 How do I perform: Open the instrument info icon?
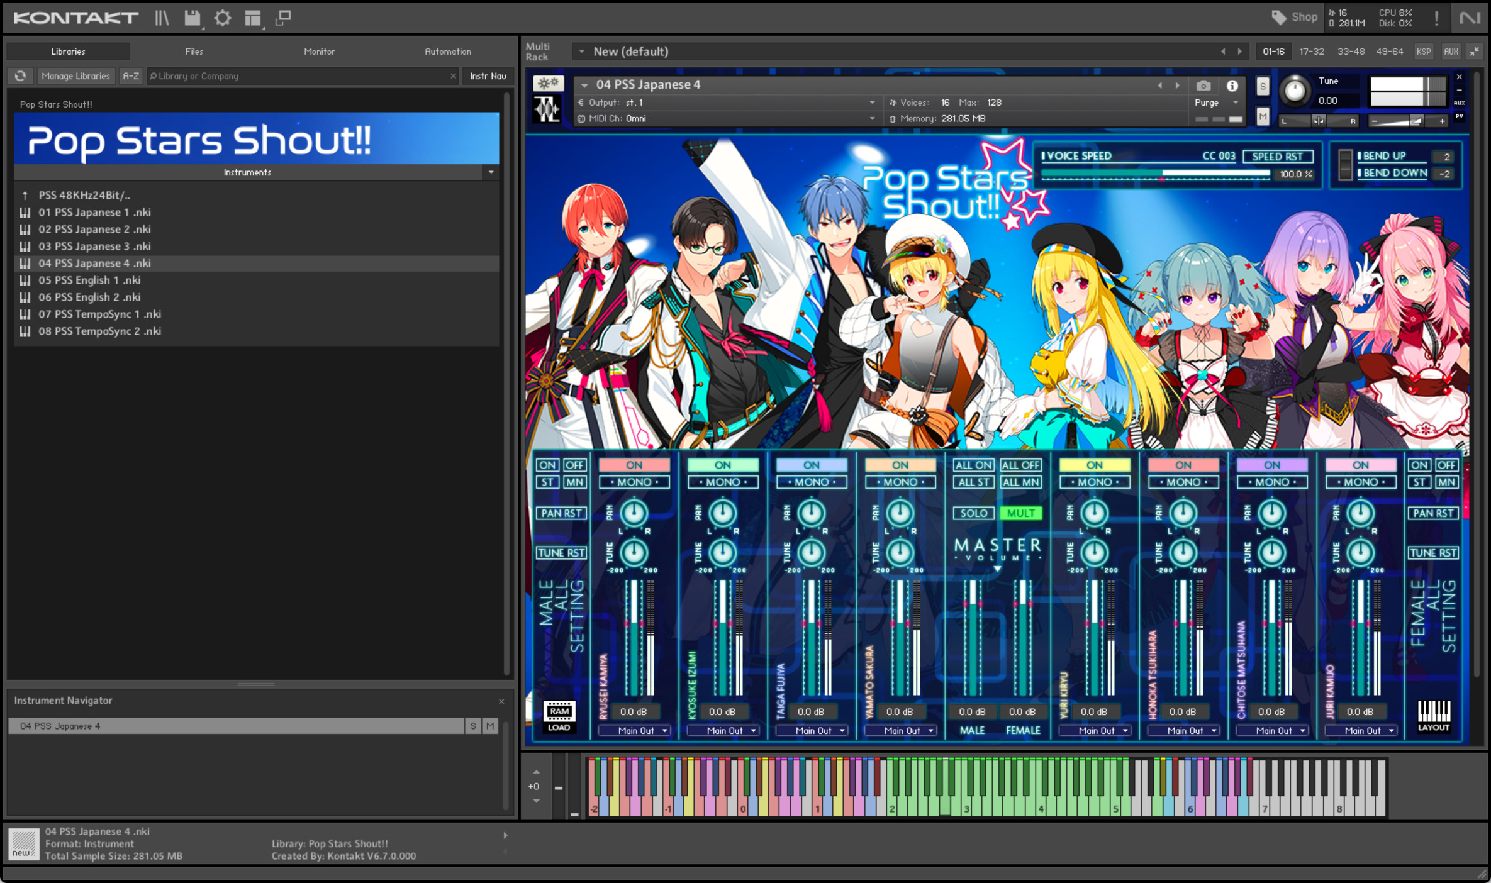[1232, 85]
